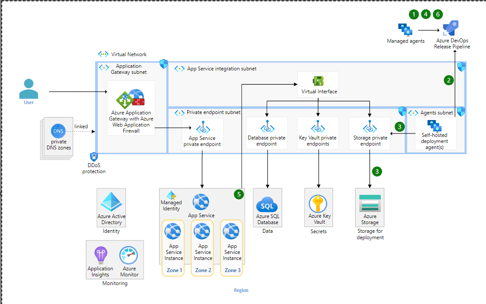
Task: Select the Agents subnet shield icon
Action: coord(461,111)
